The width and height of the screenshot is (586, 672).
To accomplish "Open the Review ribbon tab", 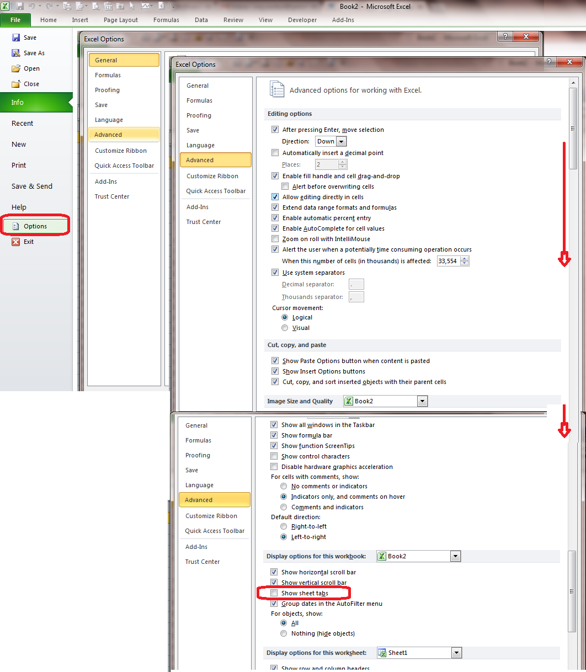I will coord(233,20).
